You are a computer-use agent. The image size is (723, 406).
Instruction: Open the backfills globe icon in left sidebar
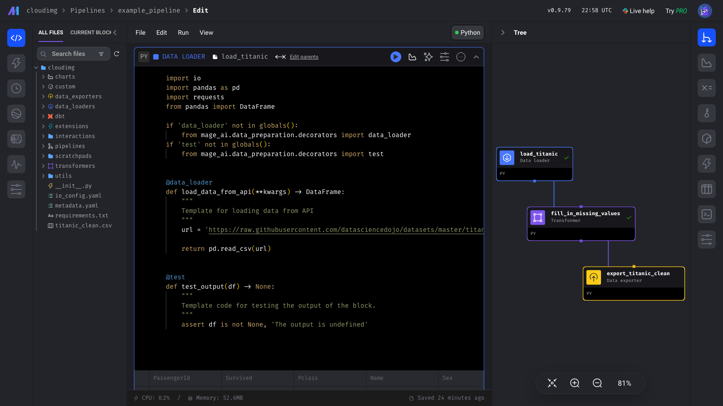[x=16, y=114]
